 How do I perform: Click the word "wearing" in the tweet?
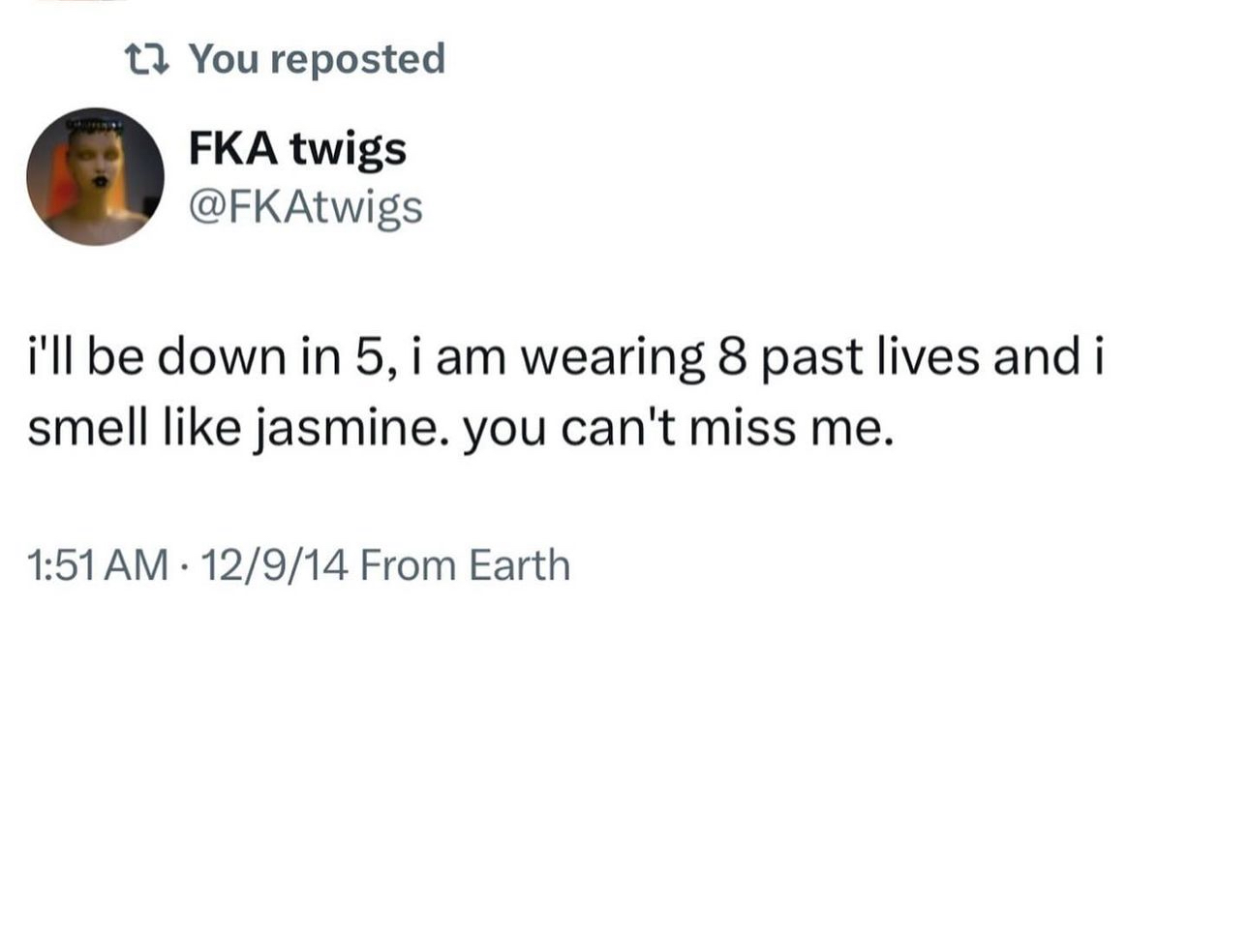coord(614,357)
